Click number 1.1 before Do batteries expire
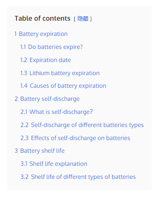157x197 pixels. (23, 47)
